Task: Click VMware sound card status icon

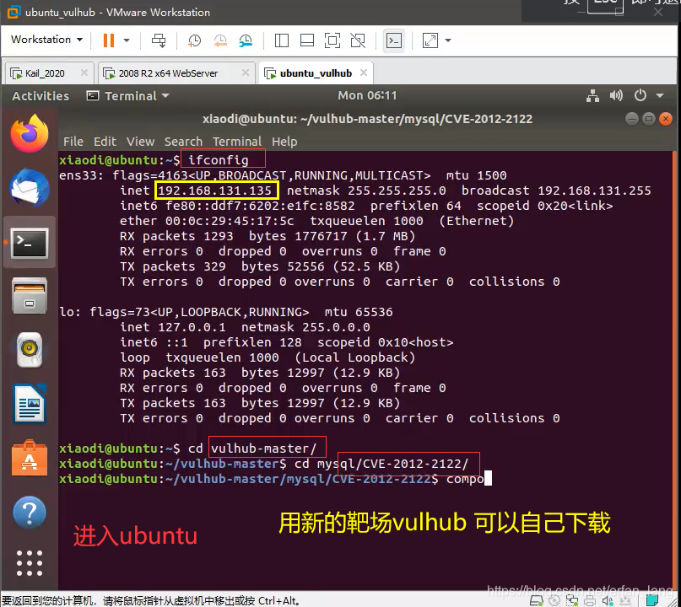Action: click(608, 600)
